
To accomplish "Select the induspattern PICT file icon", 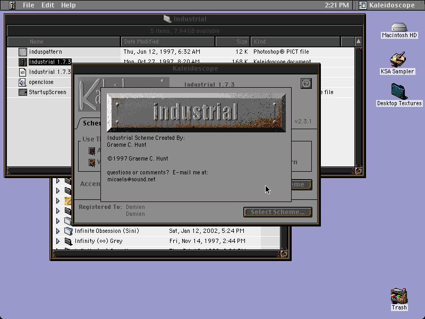I will [23, 52].
